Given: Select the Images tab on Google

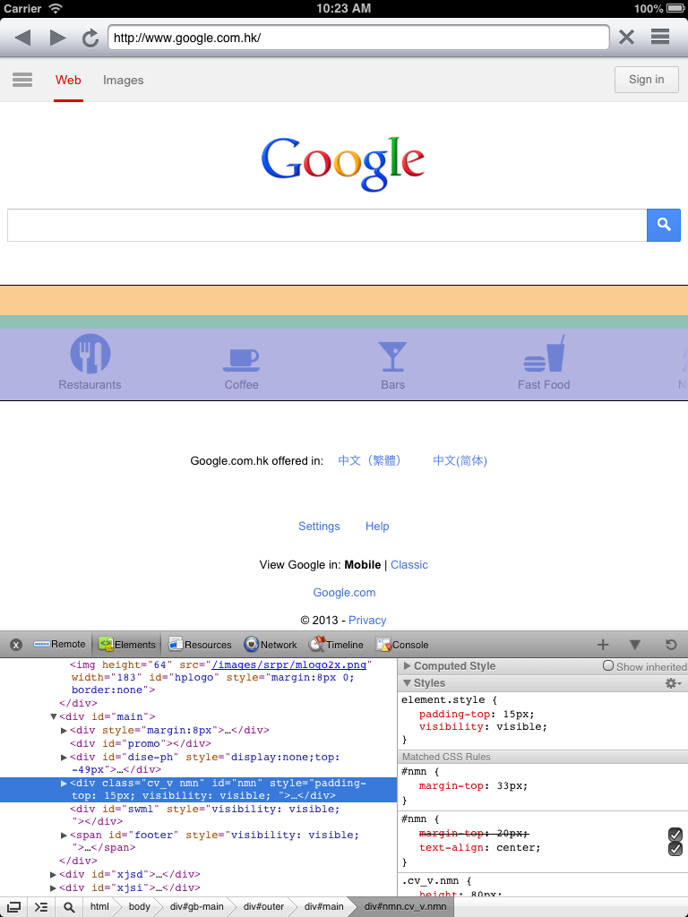Looking at the screenshot, I should coord(123,80).
